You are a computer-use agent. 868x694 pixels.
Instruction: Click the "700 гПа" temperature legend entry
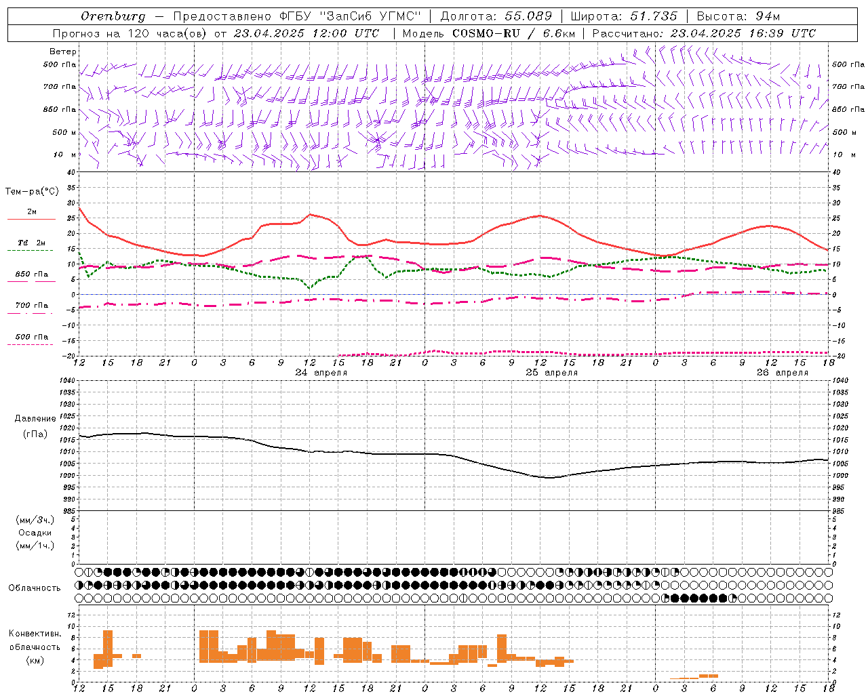[x=32, y=305]
